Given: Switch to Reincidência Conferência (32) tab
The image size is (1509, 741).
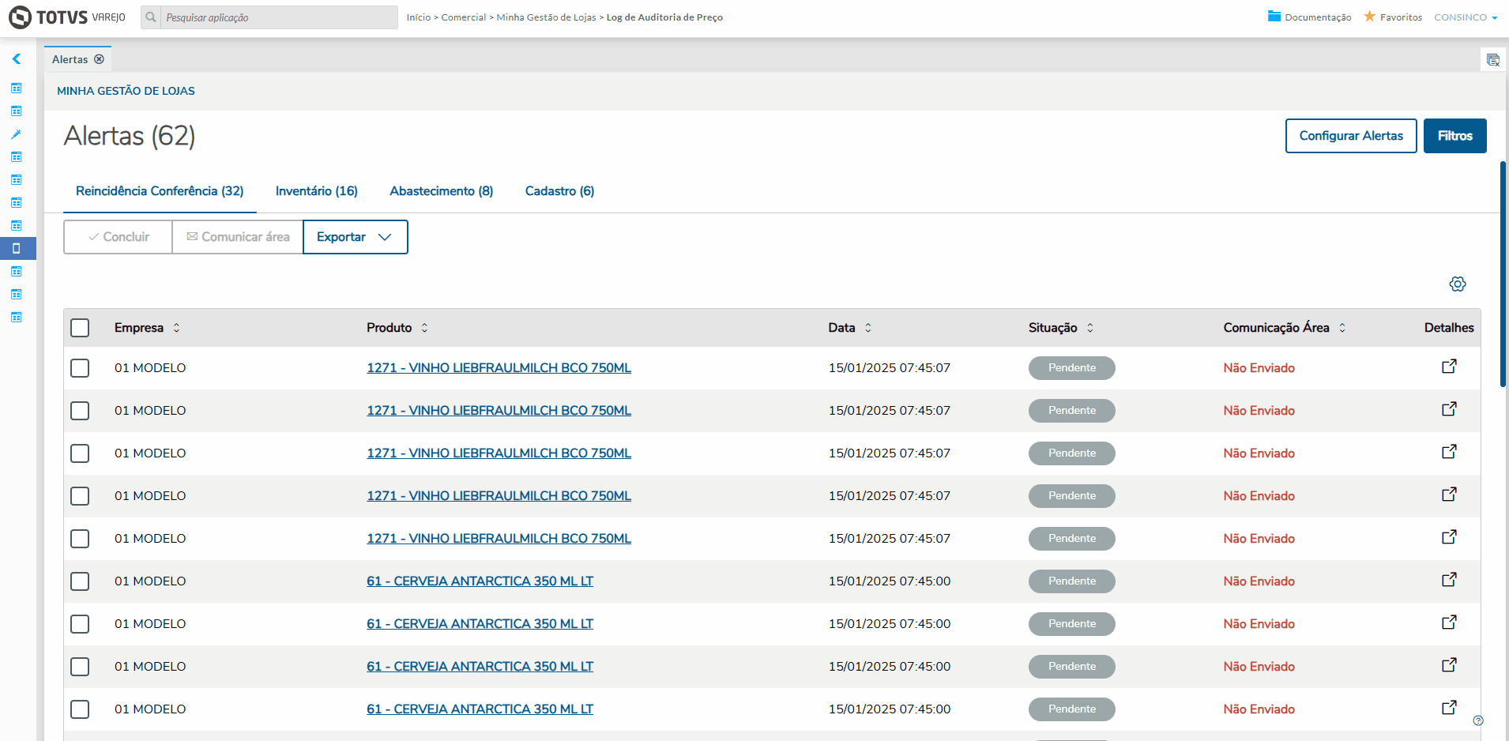Looking at the screenshot, I should pos(160,191).
